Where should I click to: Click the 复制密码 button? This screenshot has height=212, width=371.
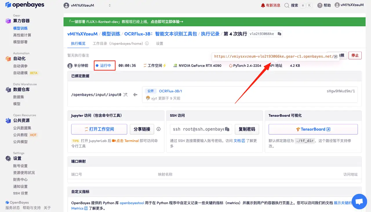pos(247,129)
